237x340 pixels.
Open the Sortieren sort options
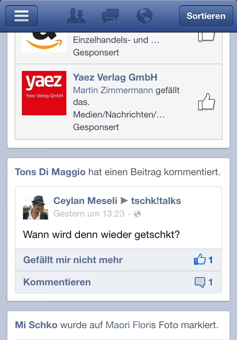click(x=206, y=16)
